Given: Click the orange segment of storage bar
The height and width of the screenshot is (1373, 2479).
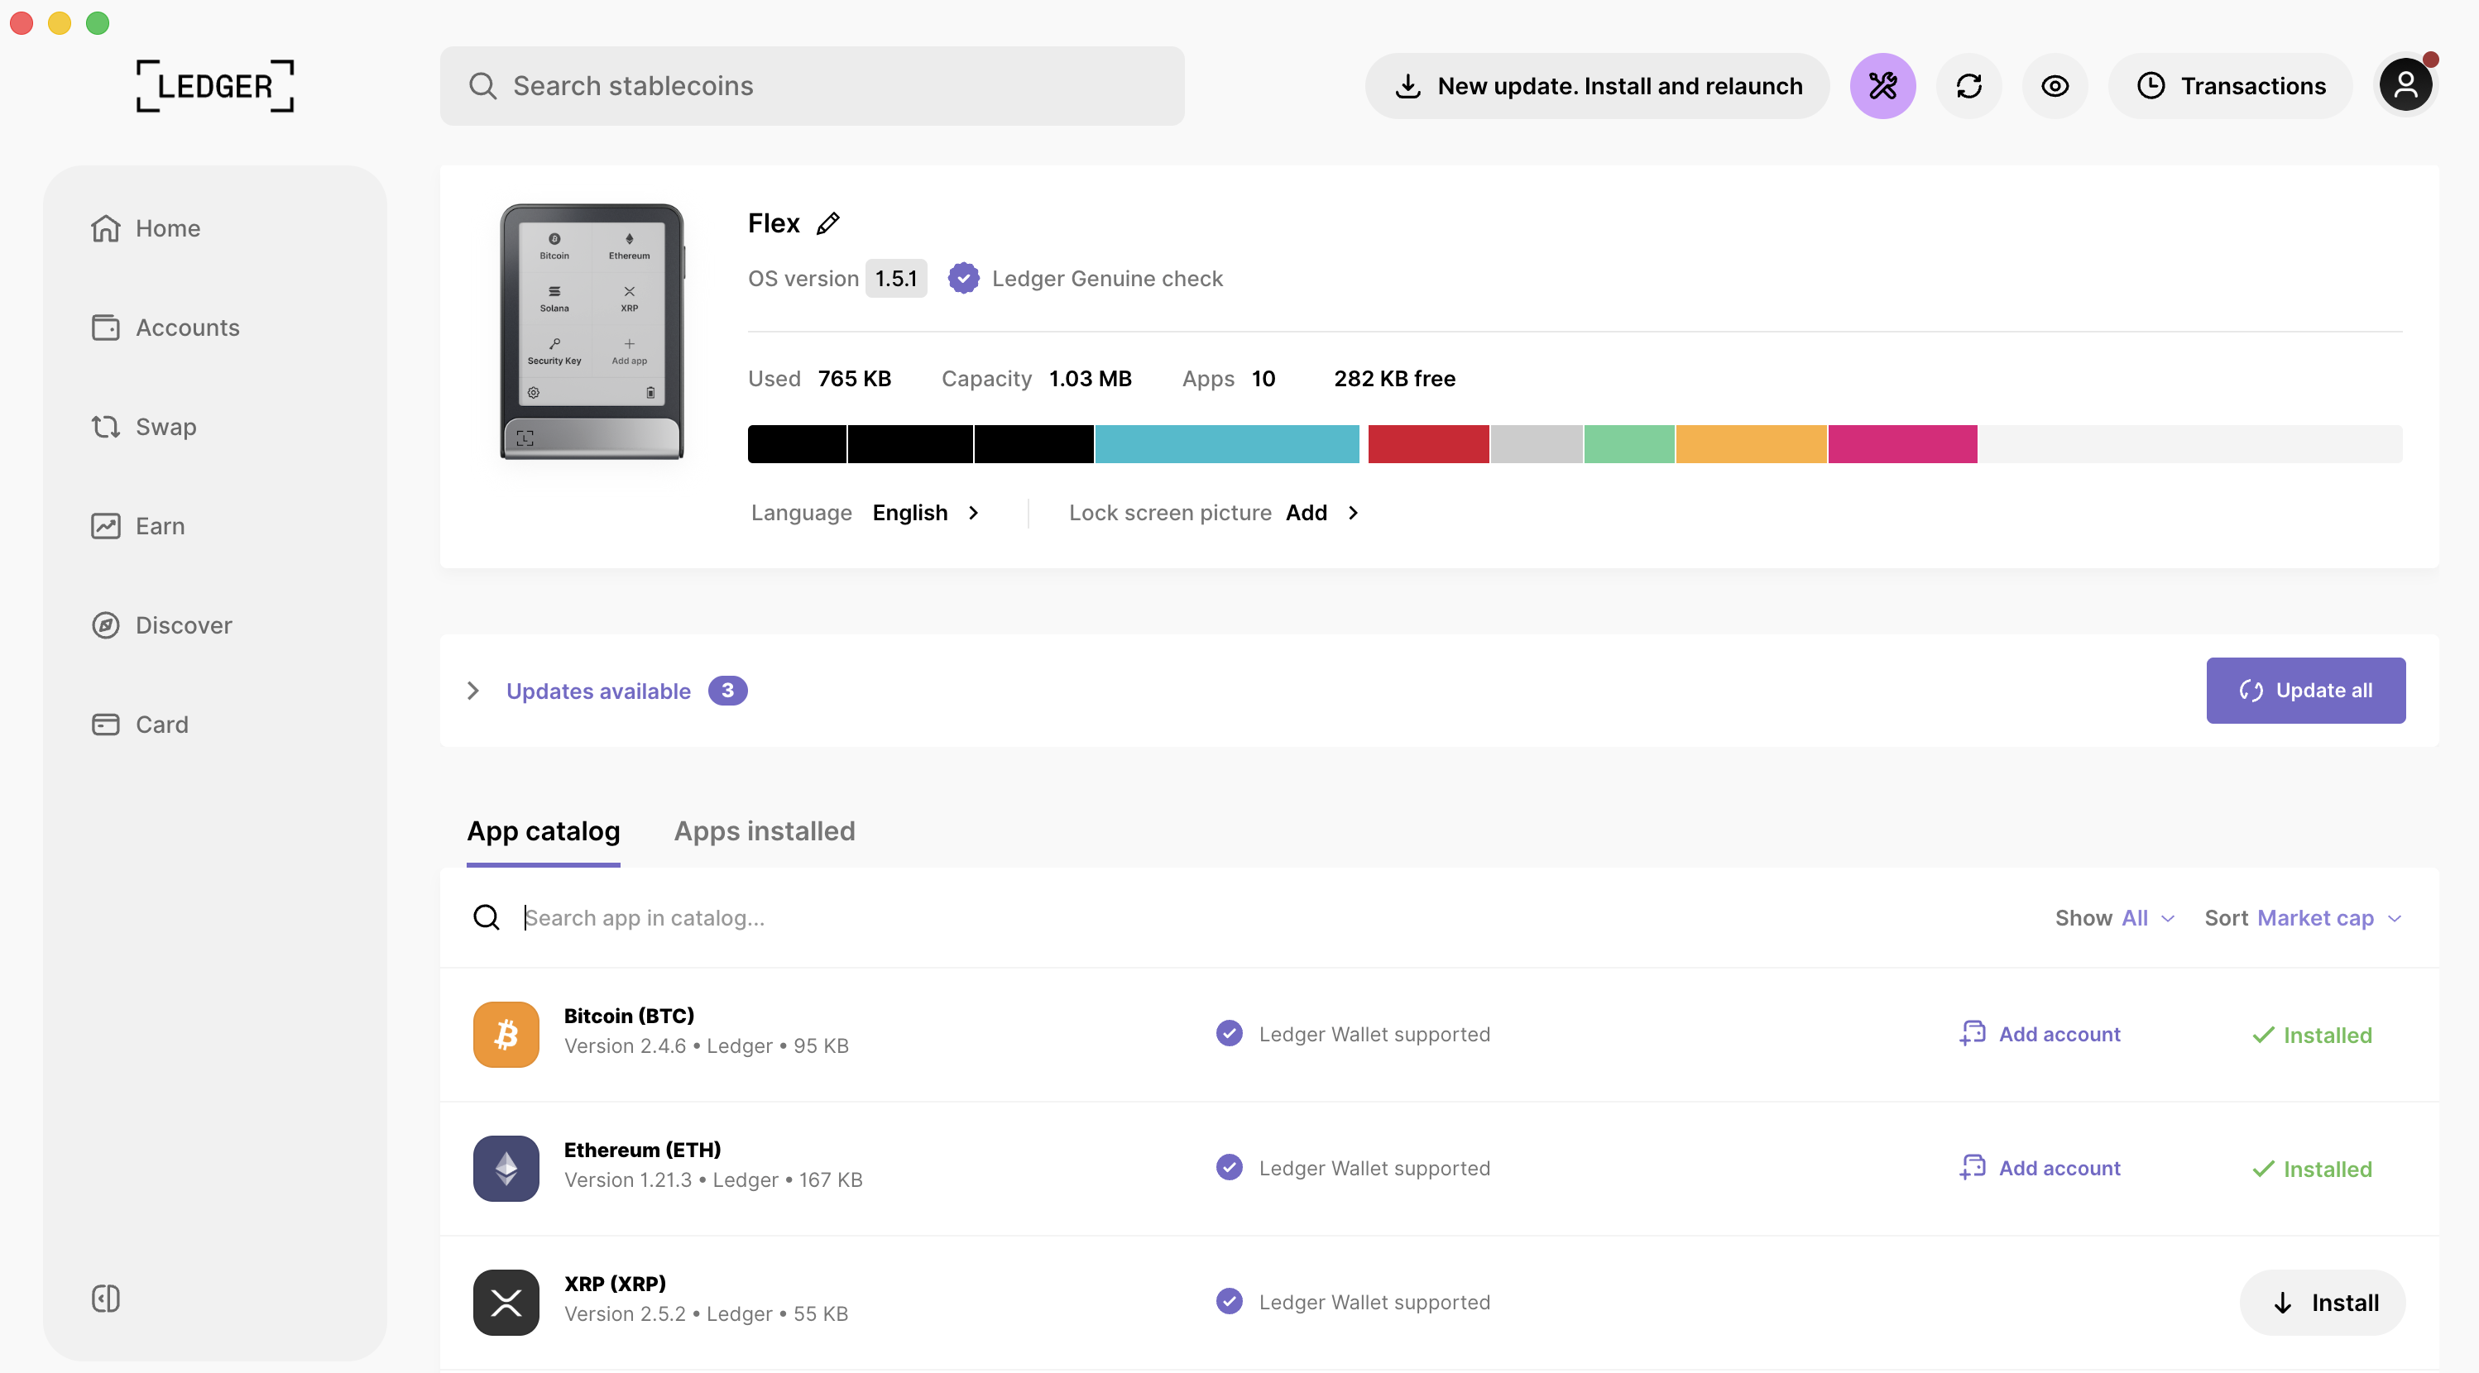Looking at the screenshot, I should point(1752,443).
